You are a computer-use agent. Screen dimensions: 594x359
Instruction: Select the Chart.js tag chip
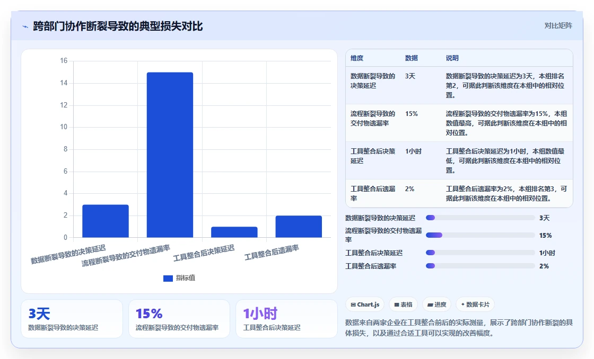tap(365, 304)
